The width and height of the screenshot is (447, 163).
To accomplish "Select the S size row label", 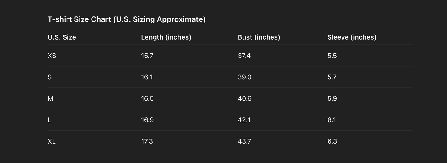I will tap(50, 77).
